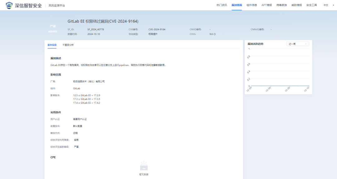Viewport: 337px width, 179px height.
Task: Click the CPE section heading
Action: tap(53, 157)
